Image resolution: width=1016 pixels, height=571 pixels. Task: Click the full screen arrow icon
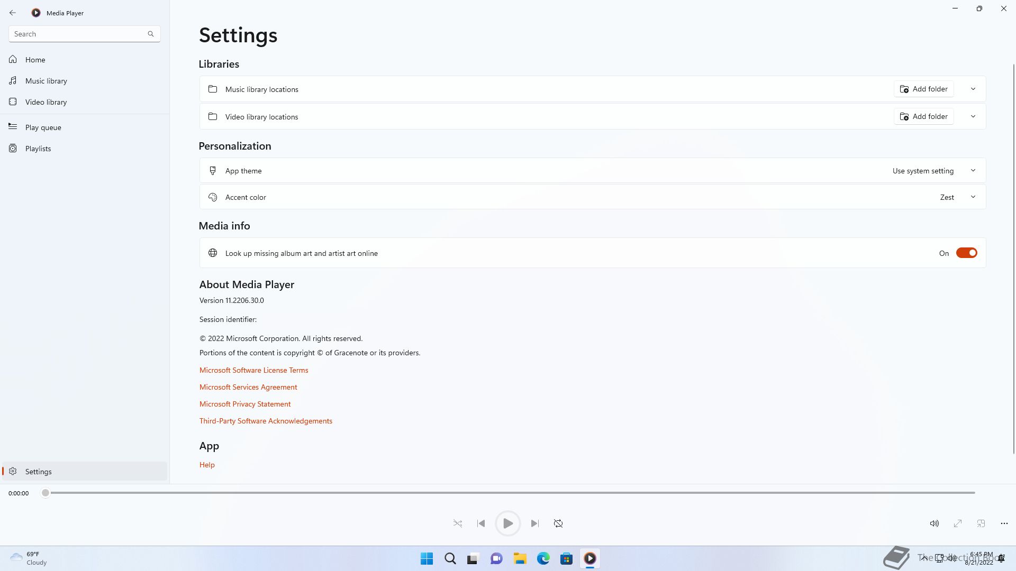click(958, 523)
